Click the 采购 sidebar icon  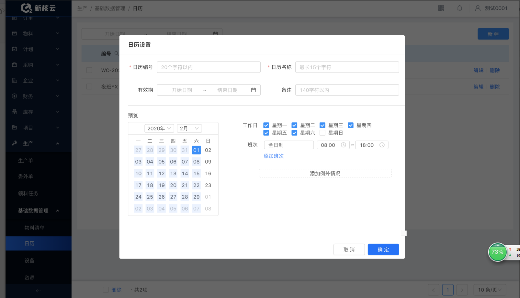pyautogui.click(x=15, y=65)
